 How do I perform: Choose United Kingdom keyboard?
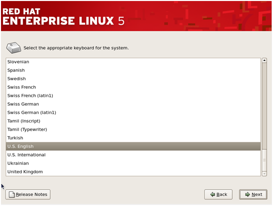[133, 172]
